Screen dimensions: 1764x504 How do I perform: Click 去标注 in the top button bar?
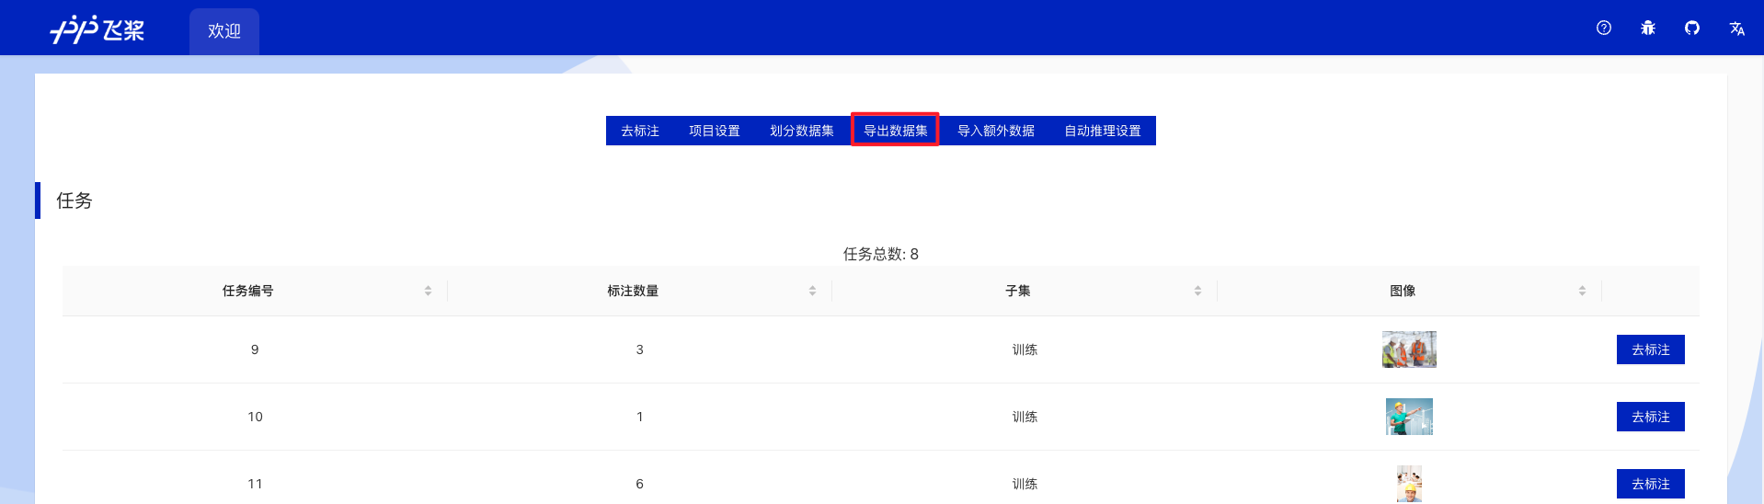(640, 131)
